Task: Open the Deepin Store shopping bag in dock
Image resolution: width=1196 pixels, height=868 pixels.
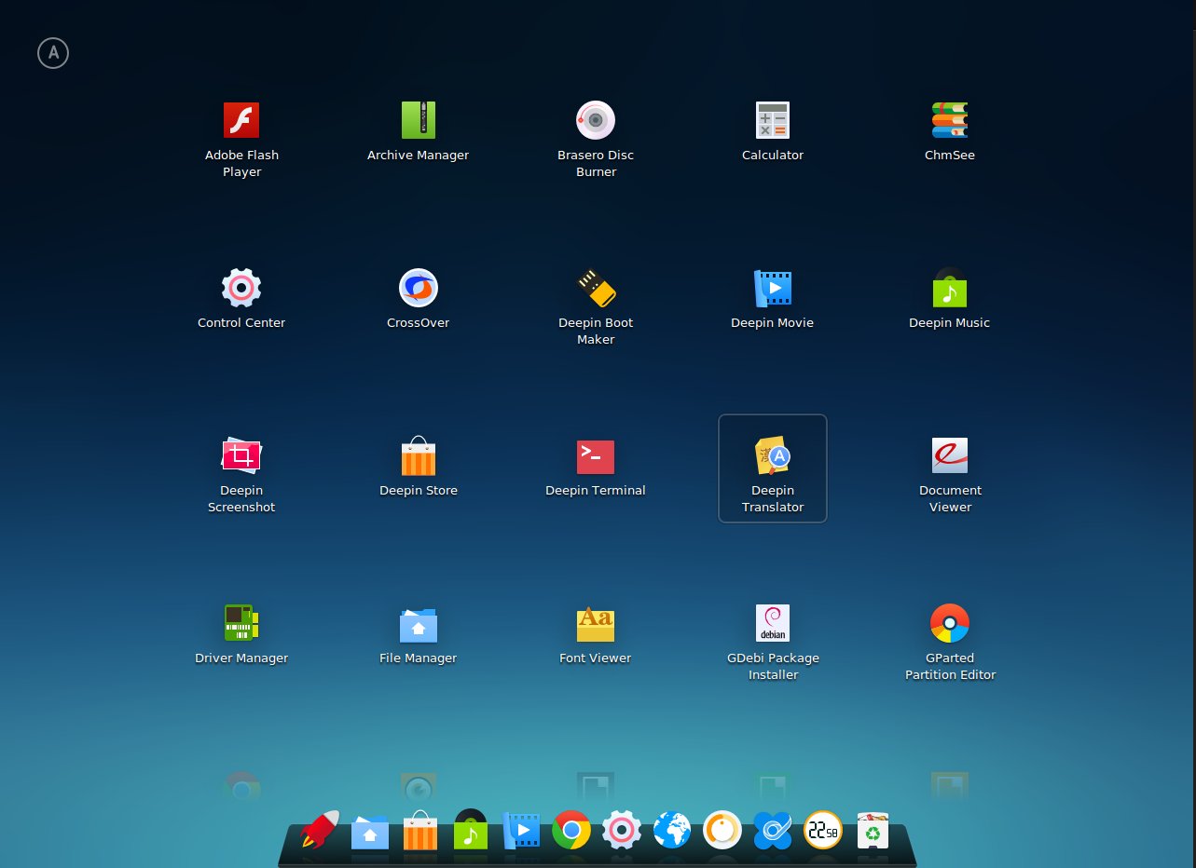Action: pos(420,829)
